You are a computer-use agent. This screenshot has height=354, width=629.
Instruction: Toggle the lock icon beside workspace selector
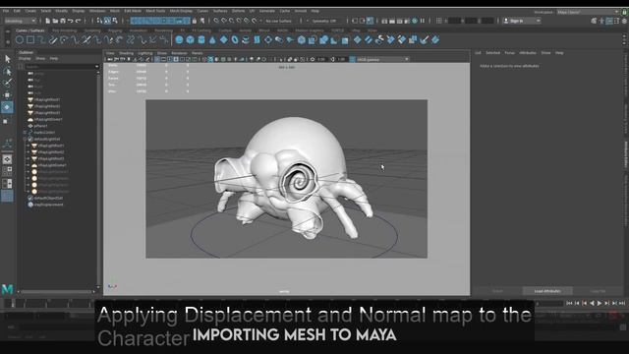pyautogui.click(x=624, y=12)
